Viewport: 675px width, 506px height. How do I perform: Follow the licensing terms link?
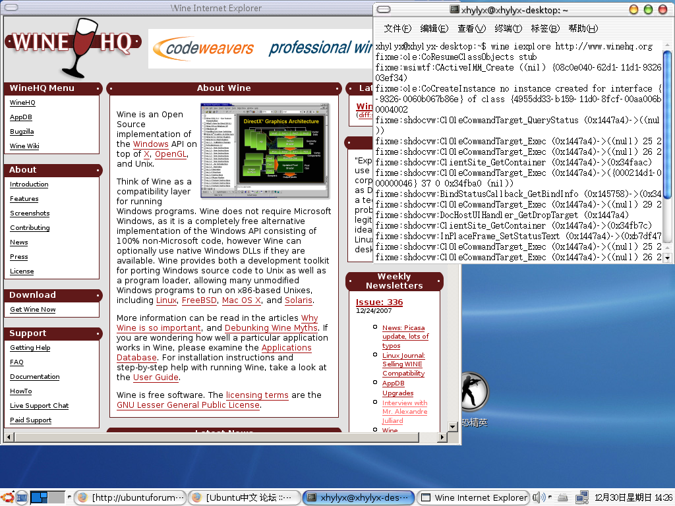pyautogui.click(x=257, y=395)
